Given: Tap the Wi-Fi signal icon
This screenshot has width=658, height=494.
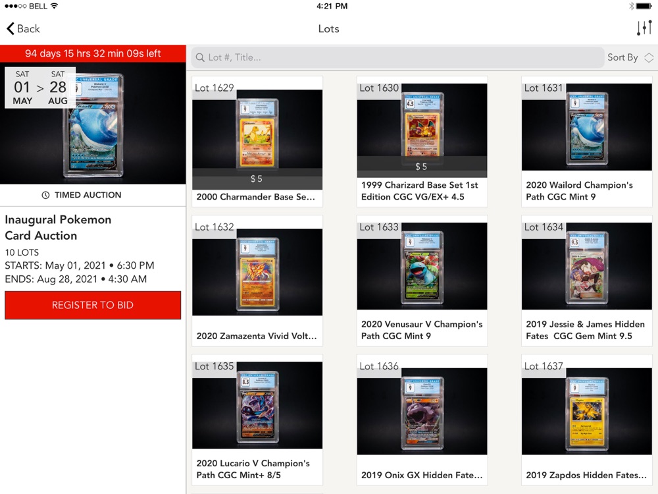Looking at the screenshot, I should click(x=54, y=6).
